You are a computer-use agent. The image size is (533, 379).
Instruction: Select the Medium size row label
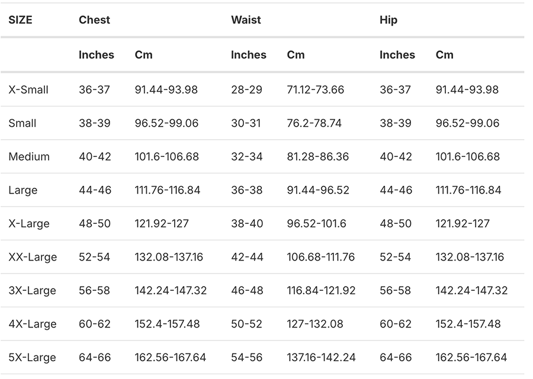click(x=29, y=157)
